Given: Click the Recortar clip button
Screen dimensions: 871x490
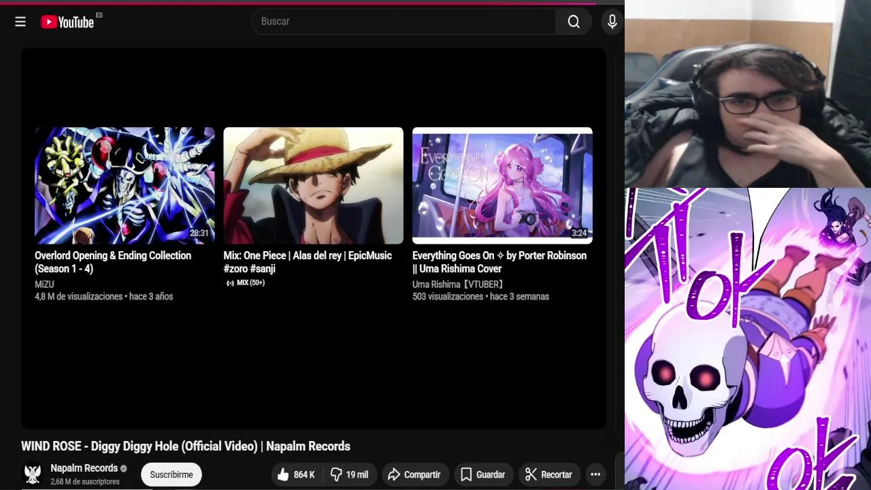Looking at the screenshot, I should coord(549,474).
